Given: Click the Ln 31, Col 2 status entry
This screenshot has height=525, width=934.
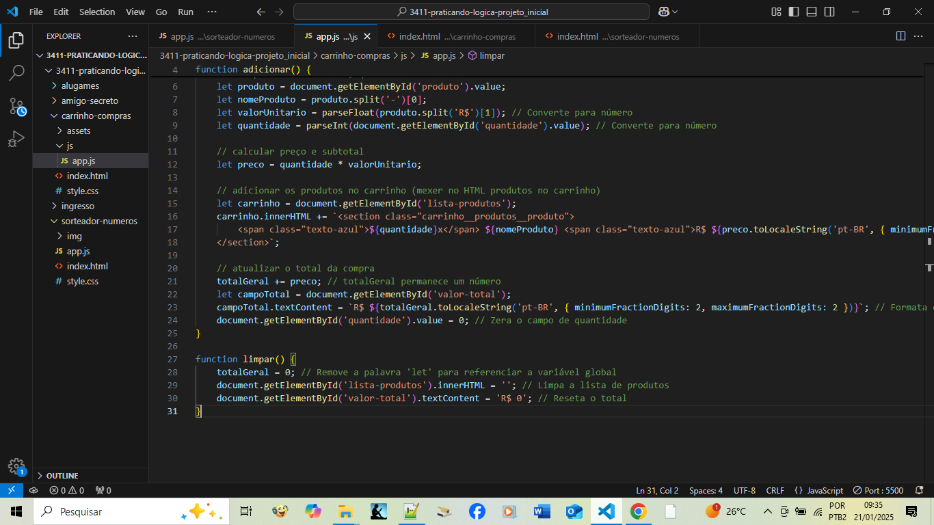Looking at the screenshot, I should [x=657, y=490].
